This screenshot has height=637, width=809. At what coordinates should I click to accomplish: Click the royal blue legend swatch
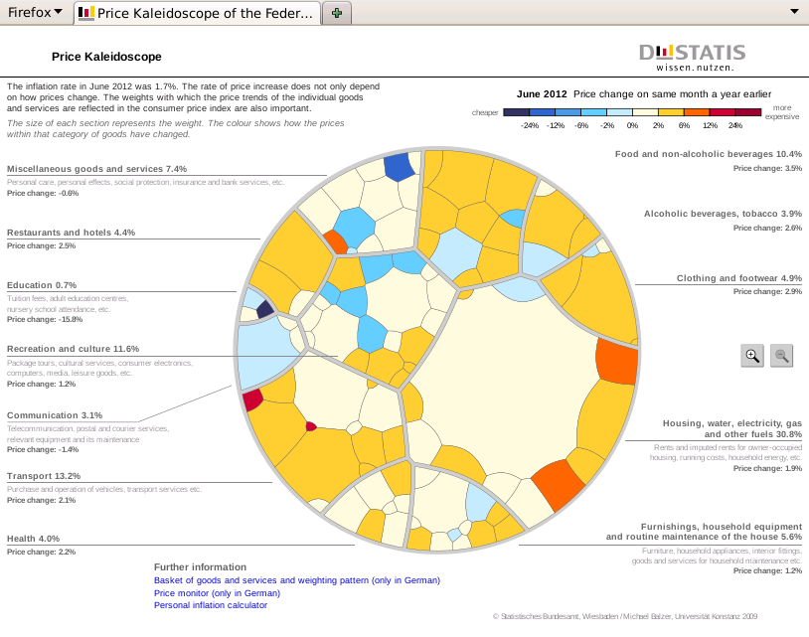click(543, 112)
